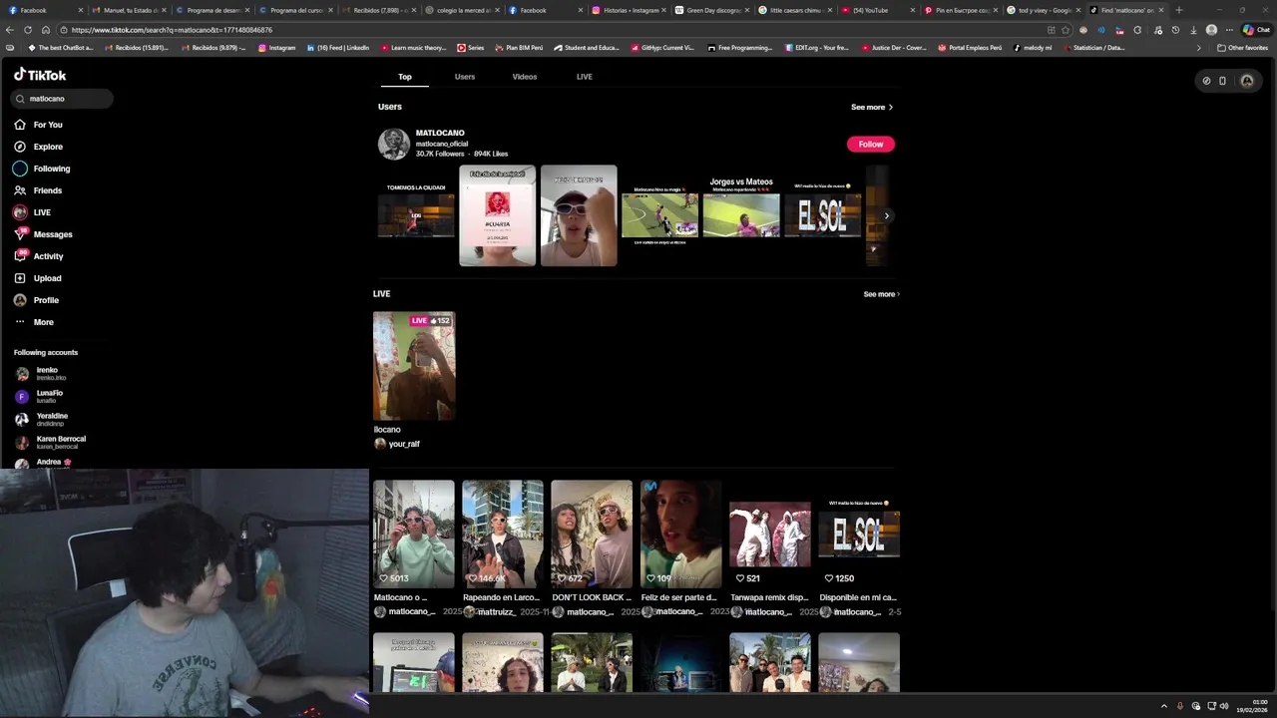
Task: Switch to the Top results tab
Action: point(405,77)
